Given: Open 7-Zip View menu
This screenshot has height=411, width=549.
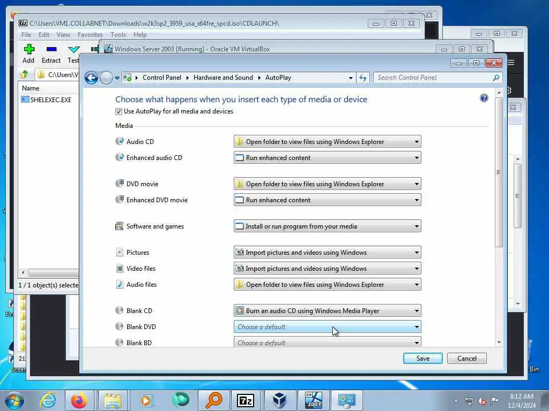Looking at the screenshot, I should click(x=63, y=35).
